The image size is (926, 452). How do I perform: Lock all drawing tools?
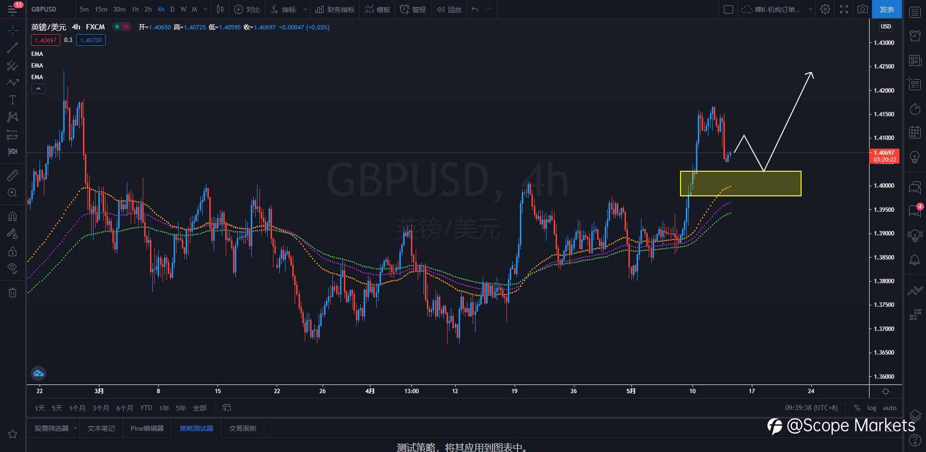pos(13,251)
